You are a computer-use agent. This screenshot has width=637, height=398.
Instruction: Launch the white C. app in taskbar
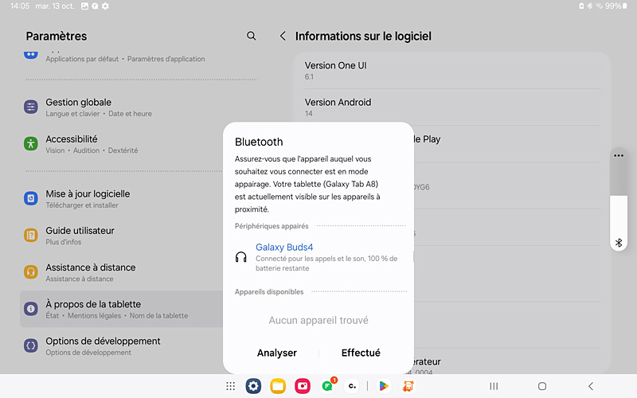point(352,386)
